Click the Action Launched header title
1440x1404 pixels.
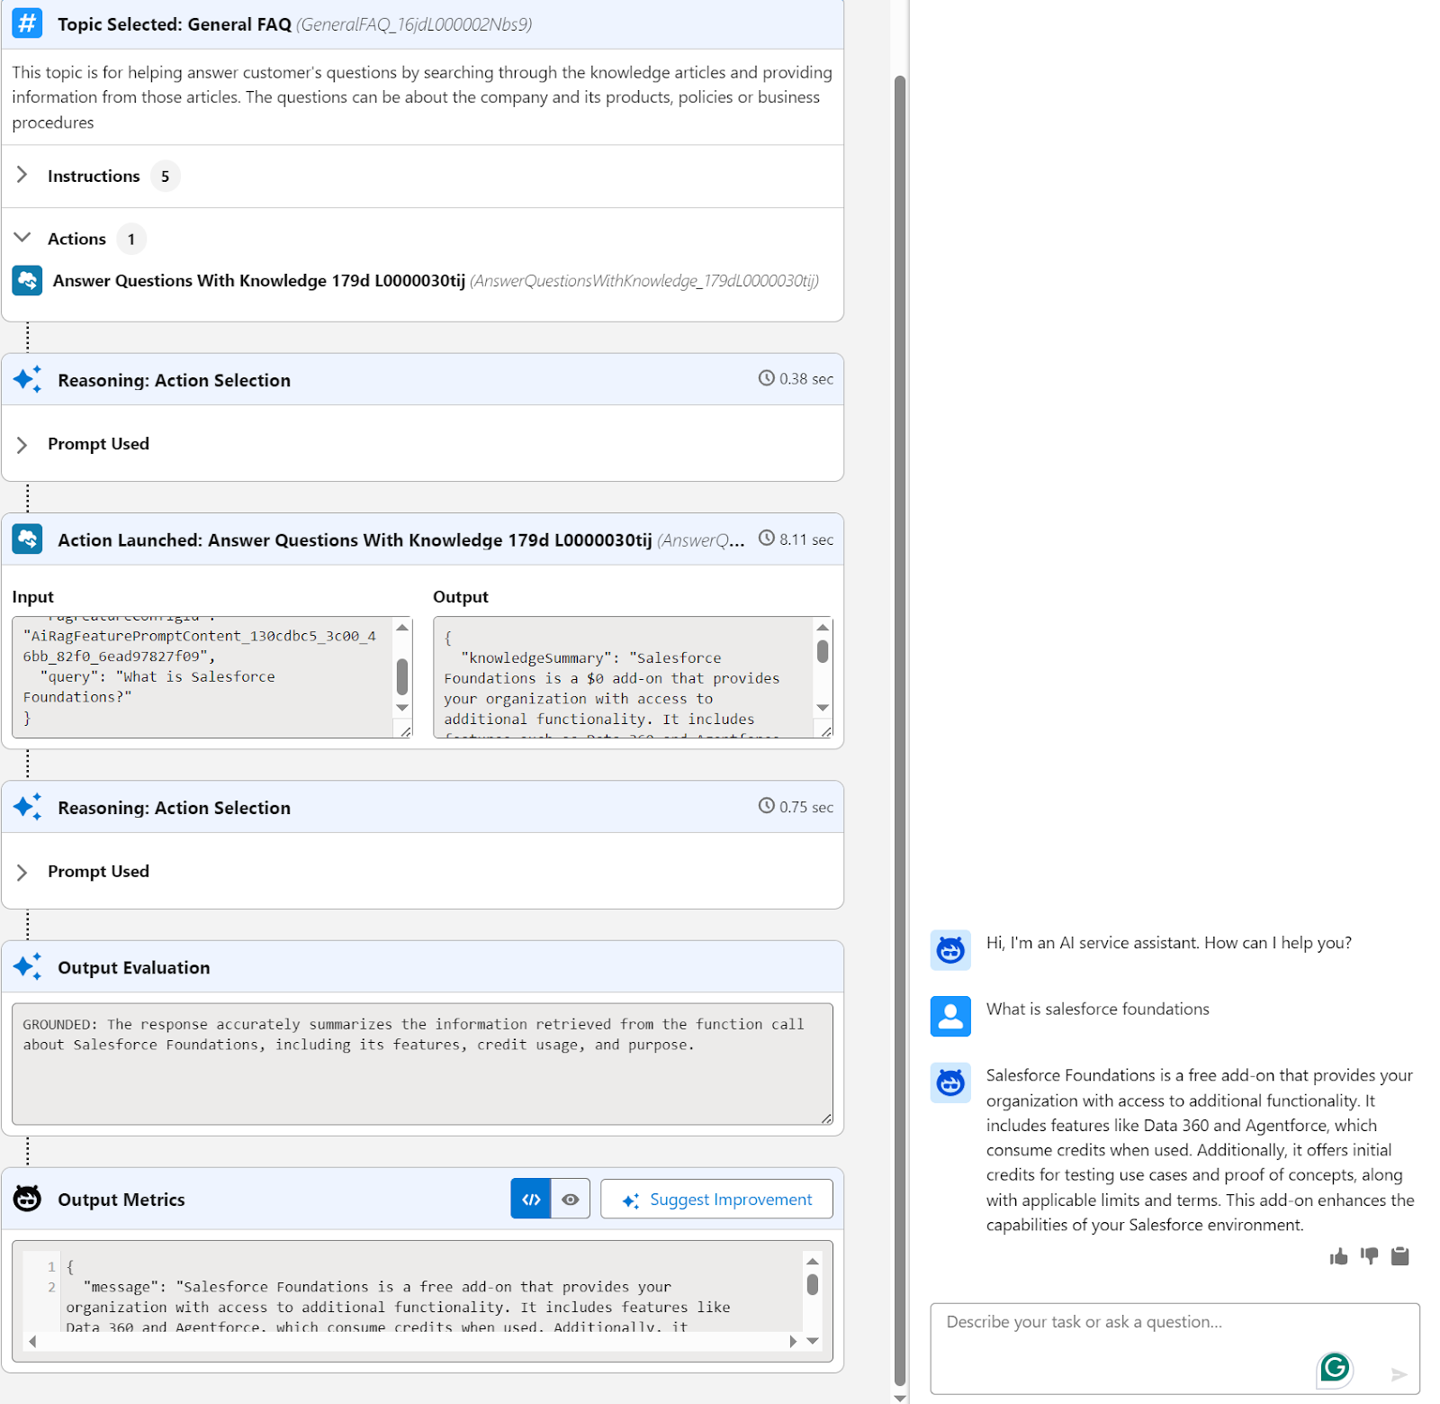[355, 539]
